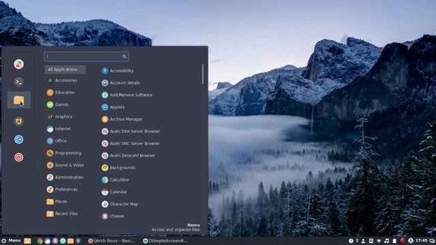This screenshot has width=436, height=245.
Task: Click the white gear tray icon left of the clock
Action: click(410, 241)
